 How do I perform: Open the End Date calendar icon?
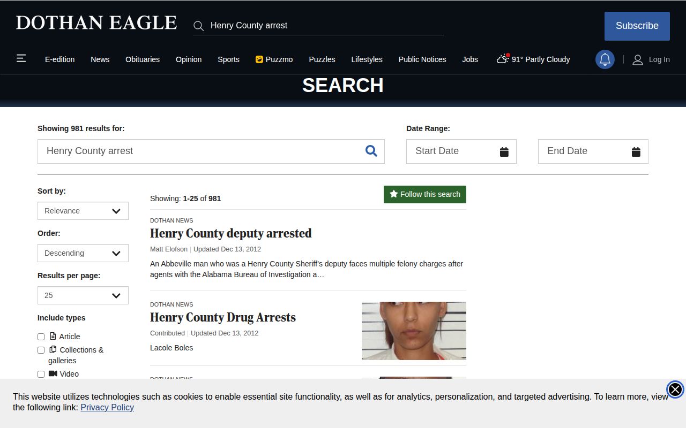(636, 152)
